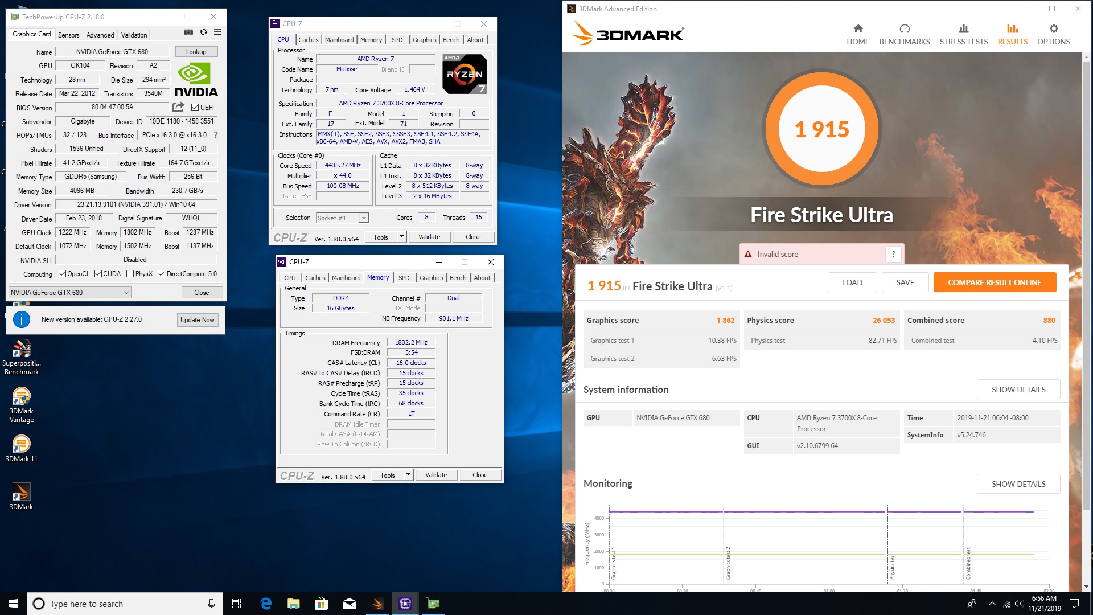Viewport: 1093px width, 615px height.
Task: Expand Tools dropdown arrow in lower CPU-Z
Action: (408, 475)
